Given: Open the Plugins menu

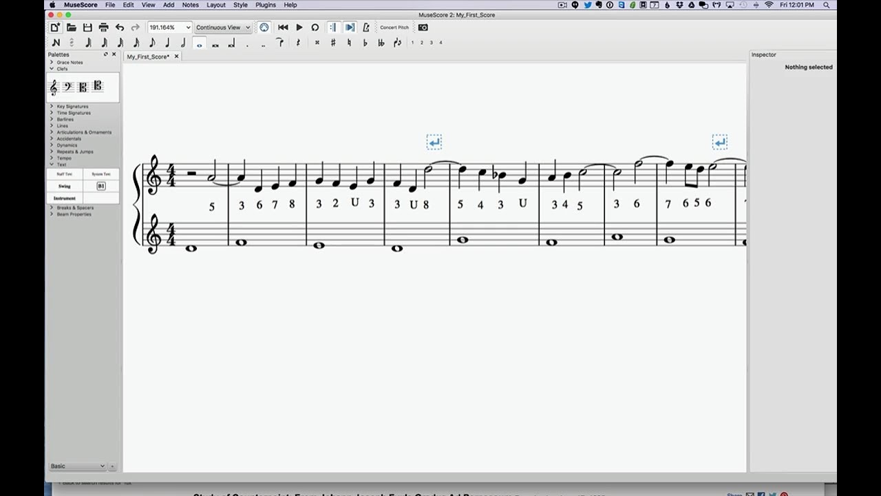Looking at the screenshot, I should tap(265, 5).
